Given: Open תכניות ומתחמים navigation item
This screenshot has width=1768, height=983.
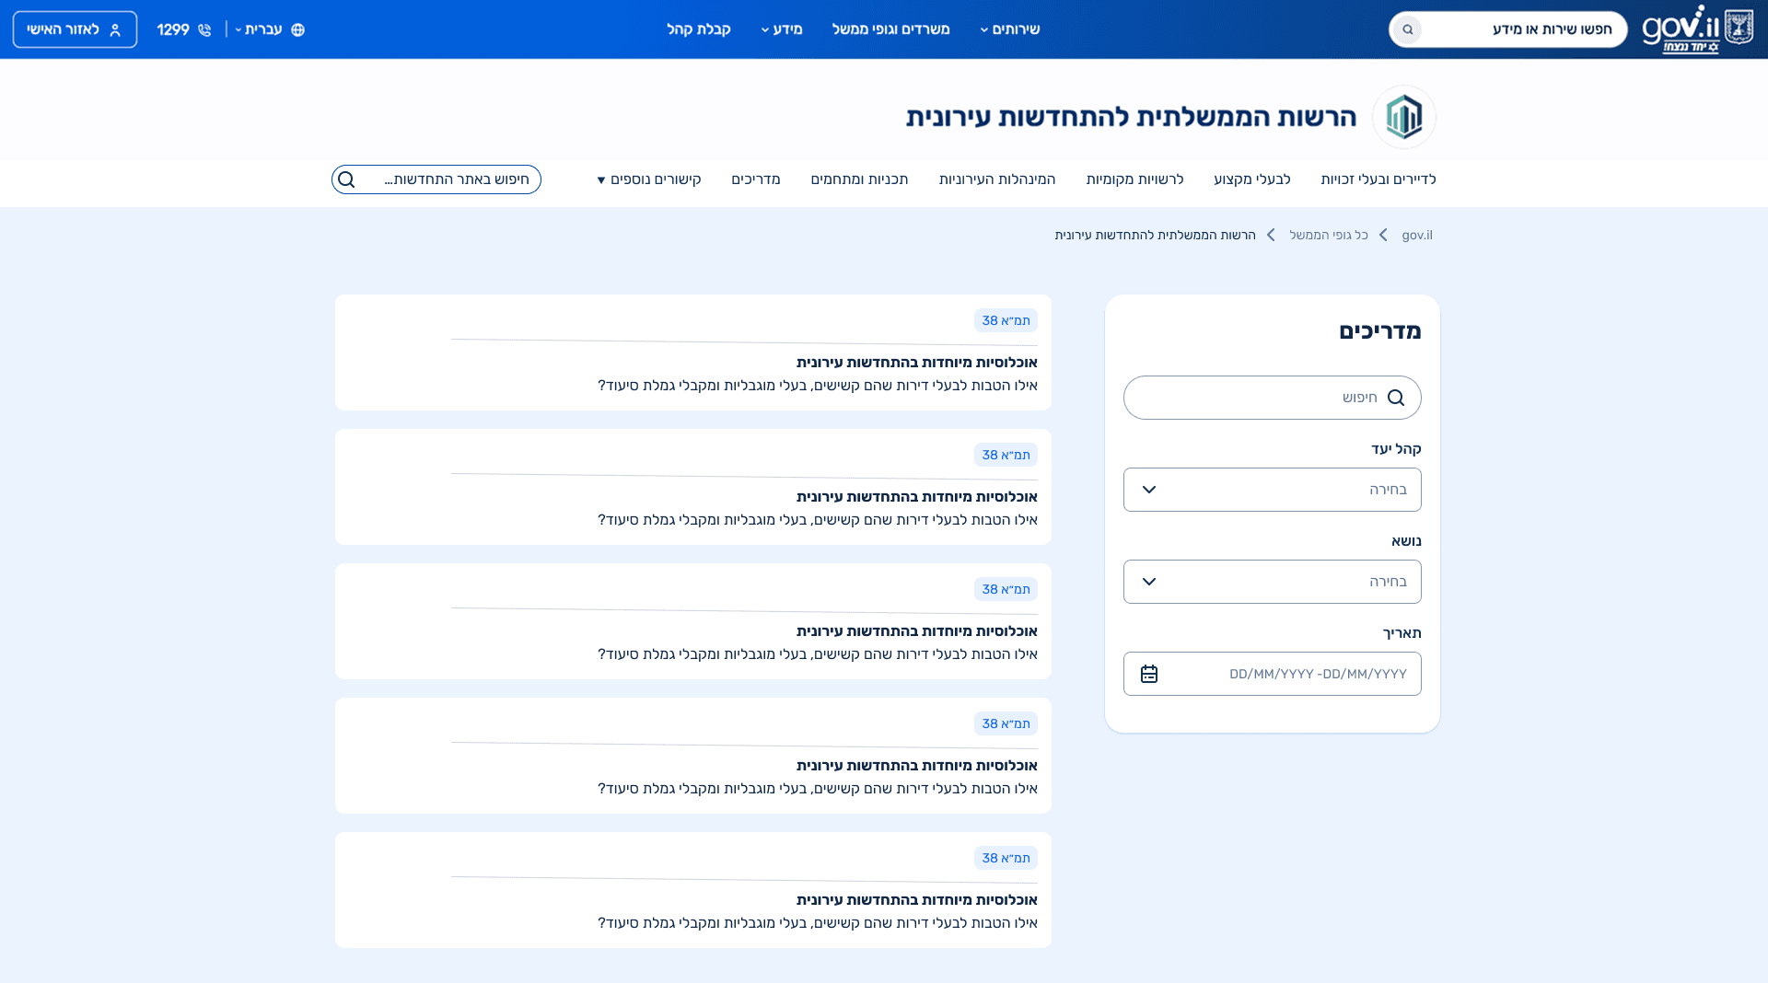Looking at the screenshot, I should (859, 179).
